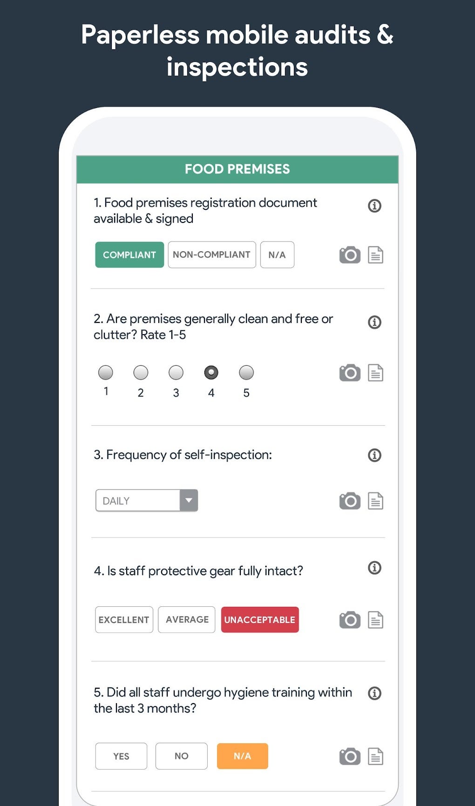
Task: Answer NO to hygiene training question
Action: (181, 756)
